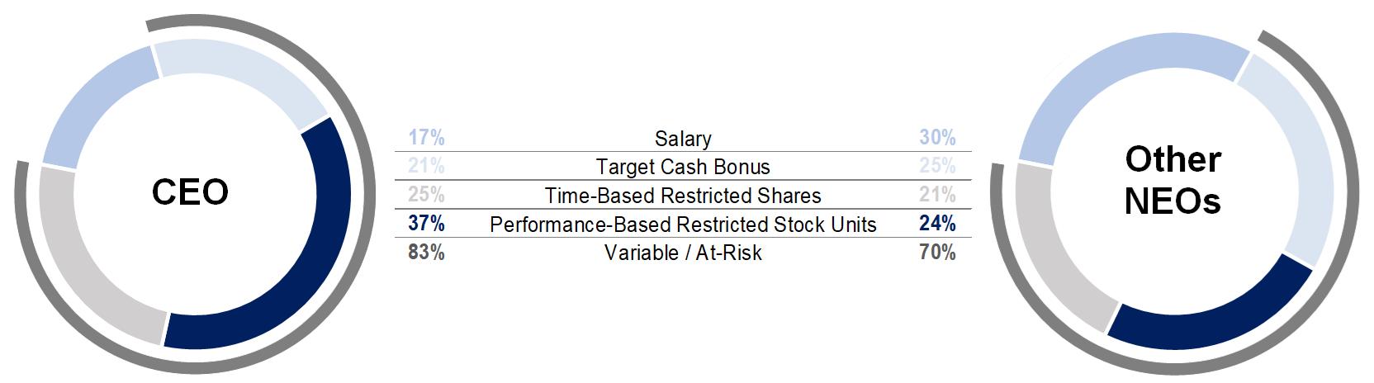Click the Time-Based Restricted Shares label

point(683,196)
